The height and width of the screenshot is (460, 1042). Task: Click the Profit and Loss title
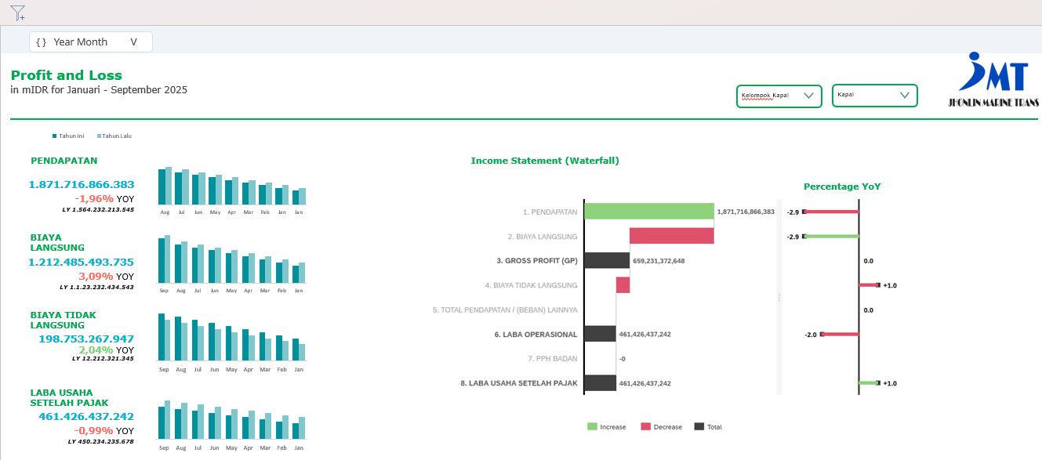coord(67,76)
